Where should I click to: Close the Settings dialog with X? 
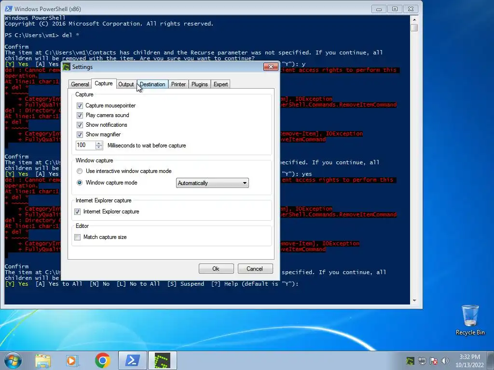pos(271,66)
